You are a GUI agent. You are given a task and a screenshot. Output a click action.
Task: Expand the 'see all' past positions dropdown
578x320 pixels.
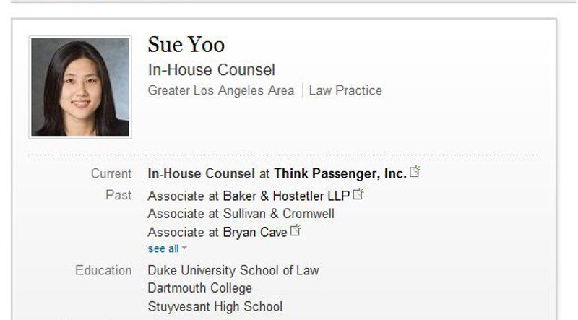(x=167, y=248)
